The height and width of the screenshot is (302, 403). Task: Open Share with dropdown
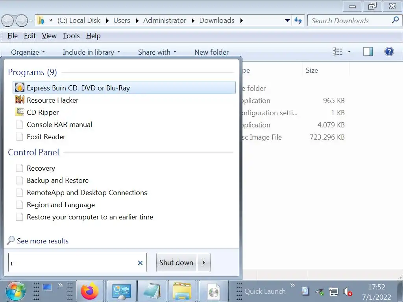(x=157, y=52)
